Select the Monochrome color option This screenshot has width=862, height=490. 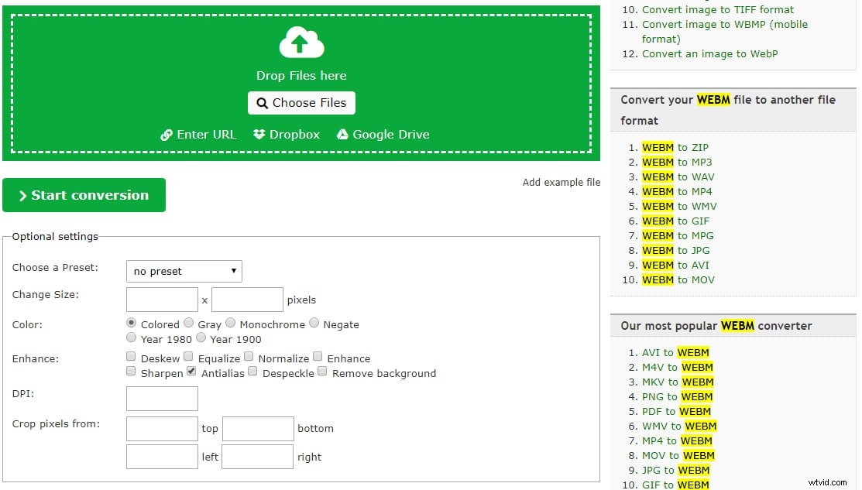[x=230, y=324]
